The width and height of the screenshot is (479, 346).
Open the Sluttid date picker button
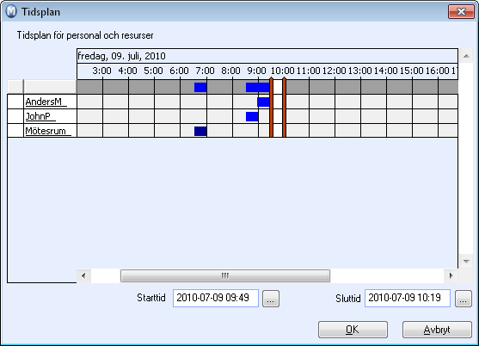click(x=464, y=299)
